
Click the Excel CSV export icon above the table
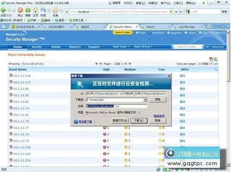[x=216, y=59]
